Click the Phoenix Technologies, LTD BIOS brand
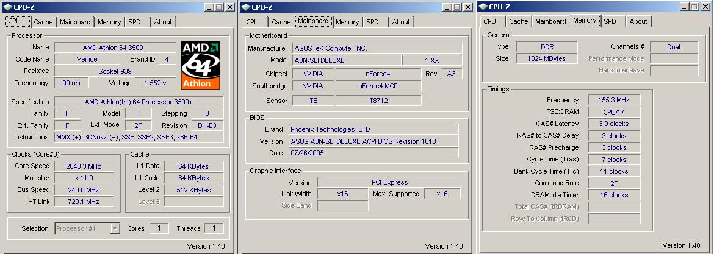The height and width of the screenshot is (254, 714). coord(373,129)
